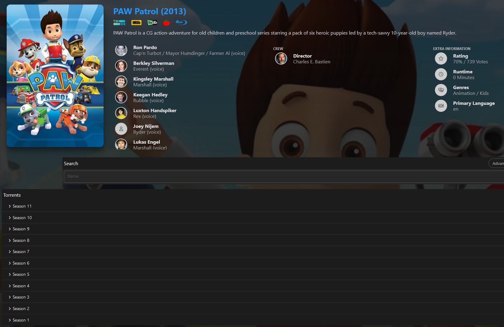This screenshot has height=327, width=504.
Task: Click Joey Nijem's placeholder avatar
Action: [121, 129]
